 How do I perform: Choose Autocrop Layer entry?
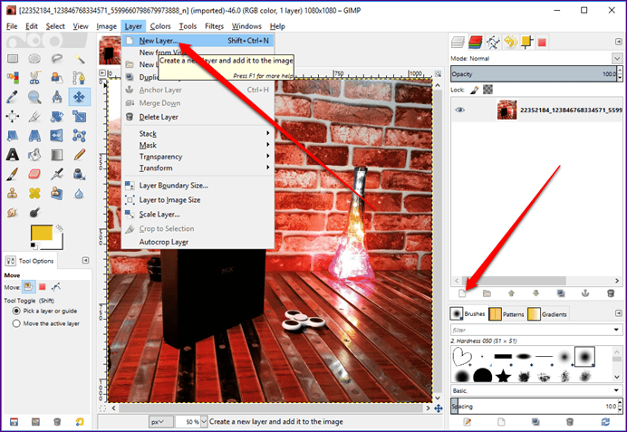198,242
